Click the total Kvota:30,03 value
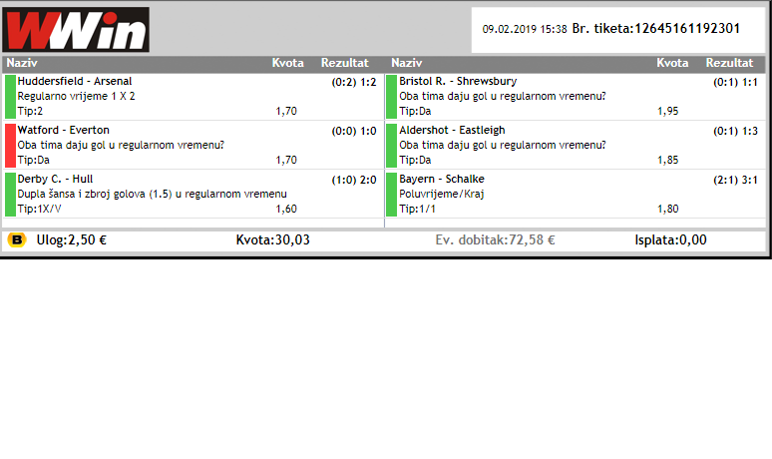This screenshot has width=772, height=459. coord(272,239)
